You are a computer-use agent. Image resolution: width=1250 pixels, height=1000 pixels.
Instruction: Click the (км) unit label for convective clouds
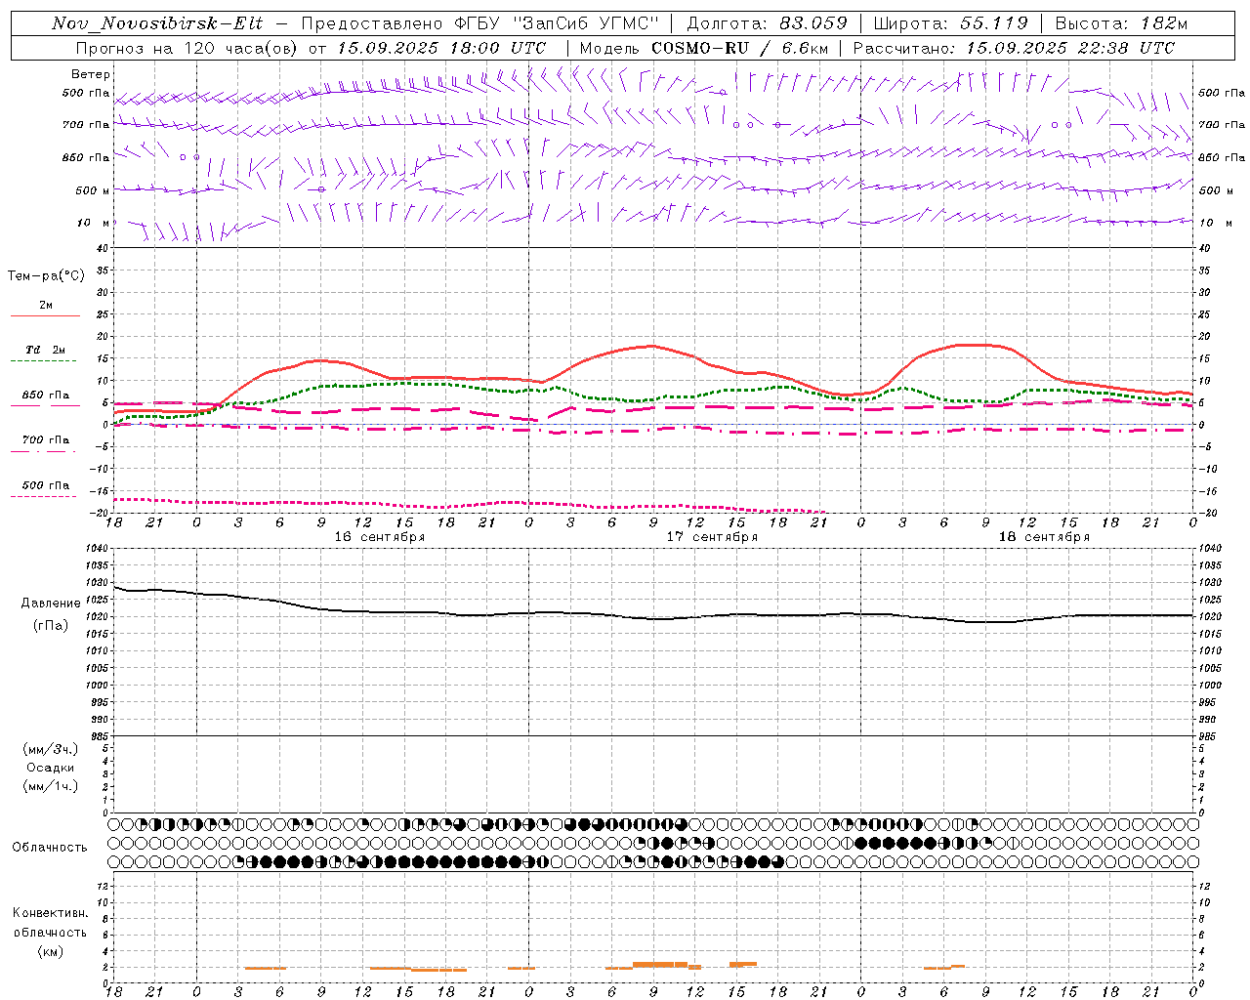[x=50, y=951]
